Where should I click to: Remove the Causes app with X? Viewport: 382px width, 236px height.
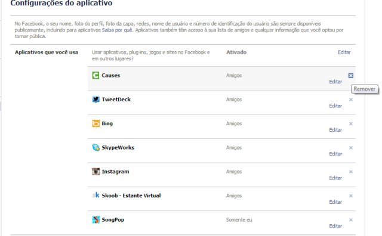pyautogui.click(x=350, y=76)
